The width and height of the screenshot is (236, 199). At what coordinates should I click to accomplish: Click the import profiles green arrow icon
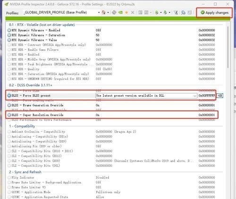[165, 12]
